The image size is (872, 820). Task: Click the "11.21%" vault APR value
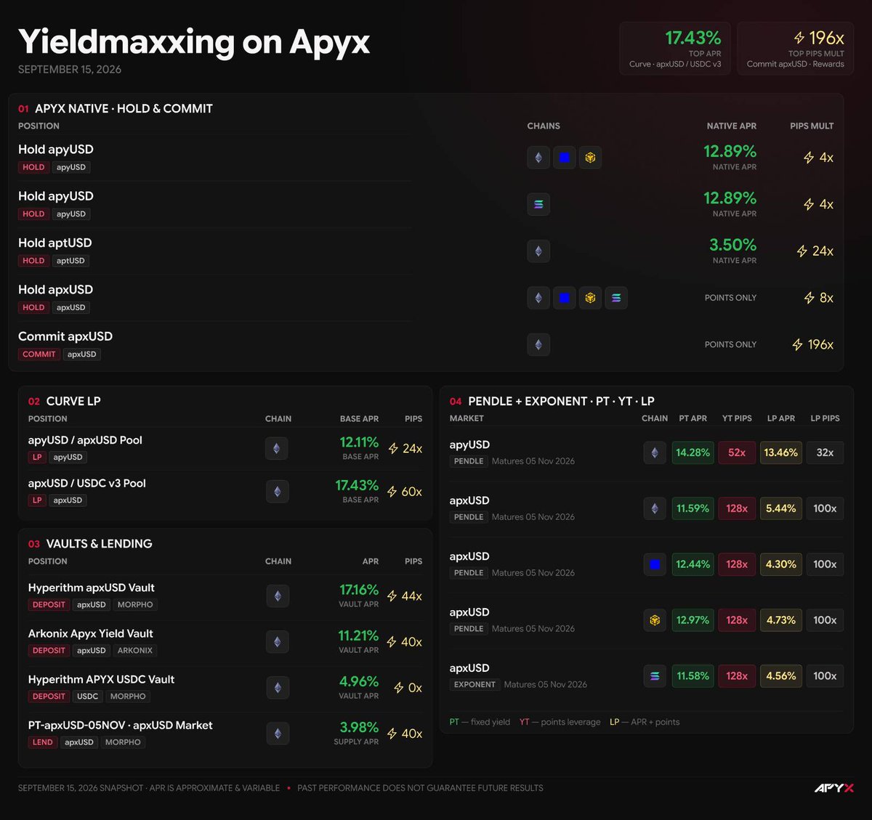(358, 636)
